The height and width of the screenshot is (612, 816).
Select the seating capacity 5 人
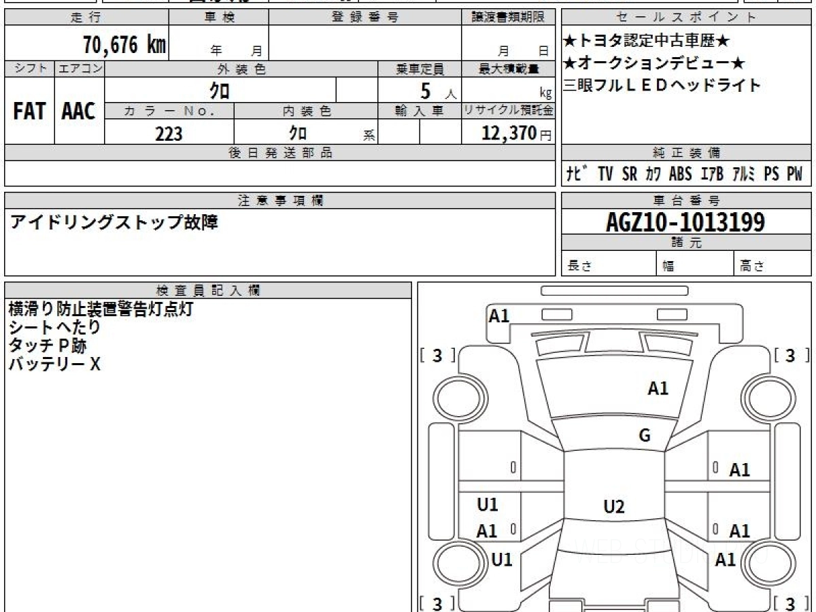point(438,90)
